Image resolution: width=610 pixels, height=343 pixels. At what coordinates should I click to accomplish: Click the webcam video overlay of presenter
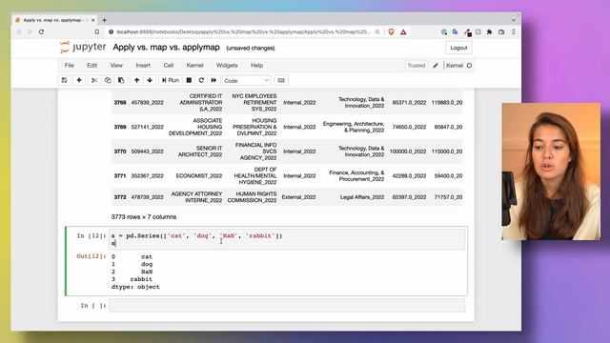tap(551, 171)
